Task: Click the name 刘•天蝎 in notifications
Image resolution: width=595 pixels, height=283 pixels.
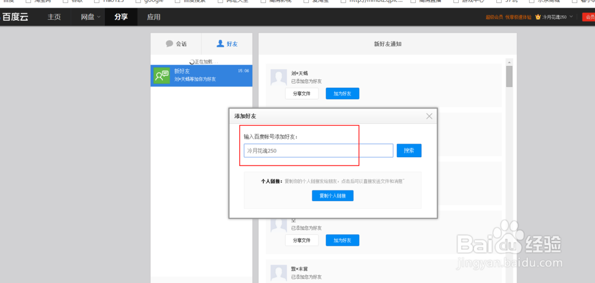Action: pos(299,74)
